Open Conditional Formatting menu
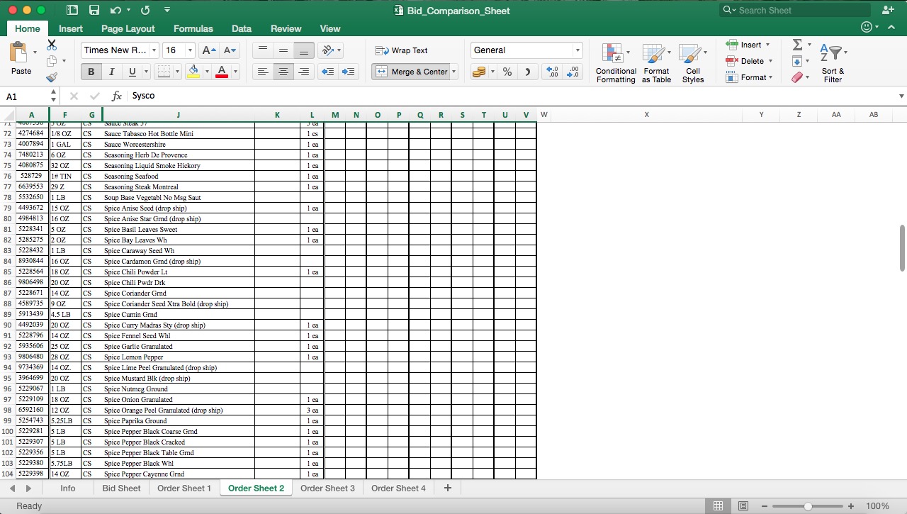The height and width of the screenshot is (514, 907). 615,62
